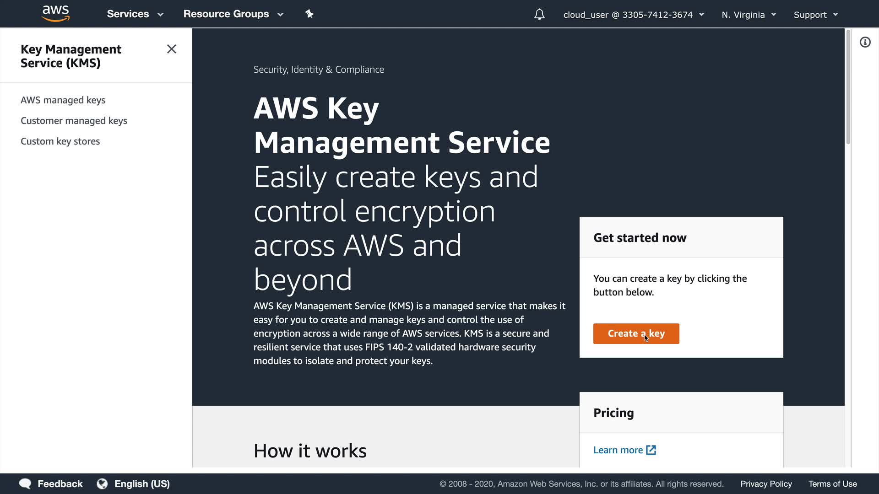Open the Support dropdown menu

815,15
